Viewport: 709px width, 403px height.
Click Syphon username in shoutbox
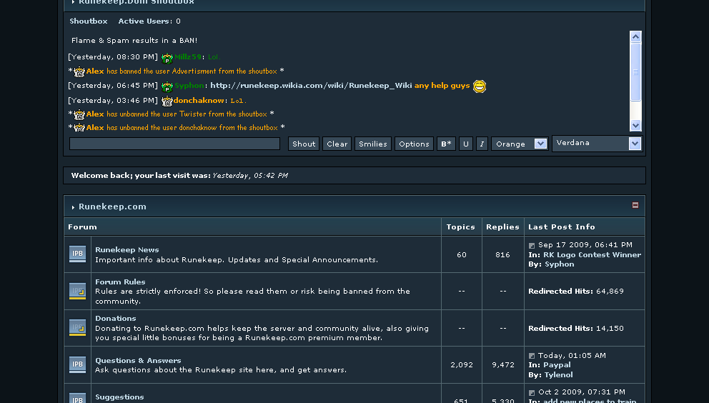pyautogui.click(x=189, y=86)
